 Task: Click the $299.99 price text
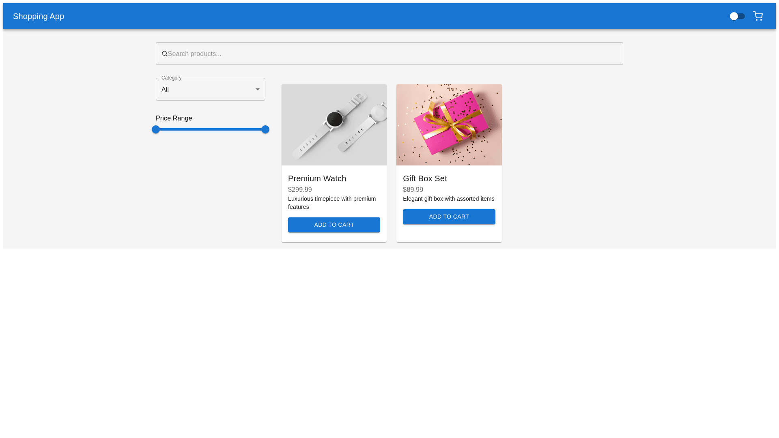(300, 190)
